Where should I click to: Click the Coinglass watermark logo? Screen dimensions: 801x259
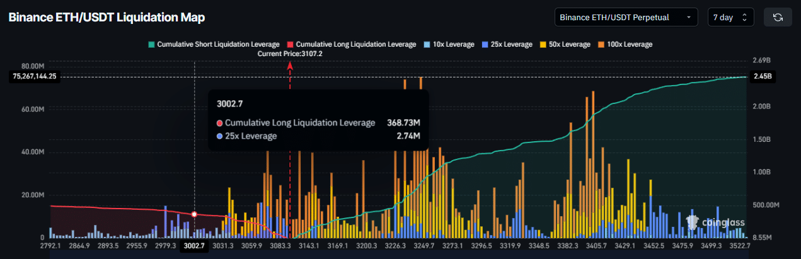[x=715, y=221]
